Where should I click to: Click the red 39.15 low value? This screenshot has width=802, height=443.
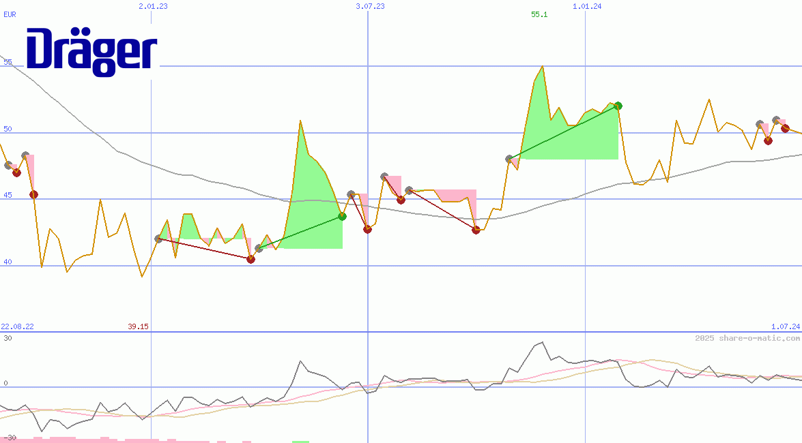[138, 326]
